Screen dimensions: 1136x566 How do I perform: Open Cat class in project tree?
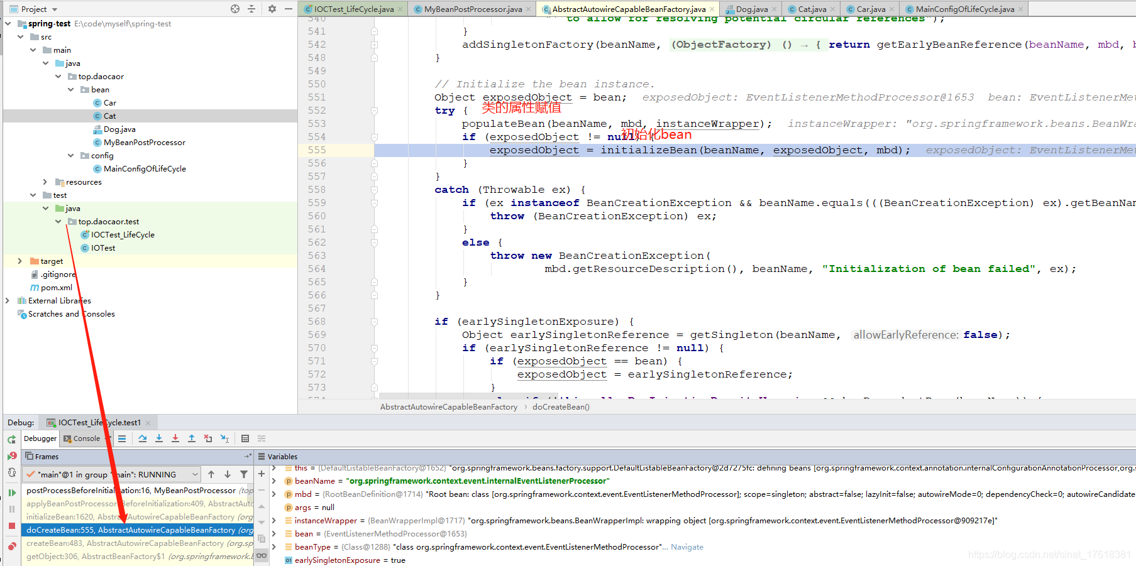pos(109,116)
